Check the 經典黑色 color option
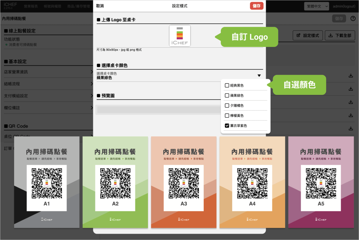This screenshot has height=240, width=359. (227, 85)
